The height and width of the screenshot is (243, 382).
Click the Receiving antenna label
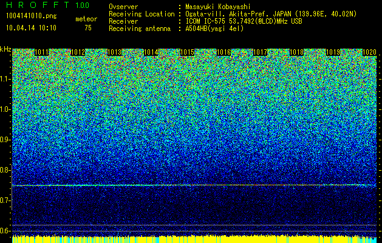(x=140, y=29)
